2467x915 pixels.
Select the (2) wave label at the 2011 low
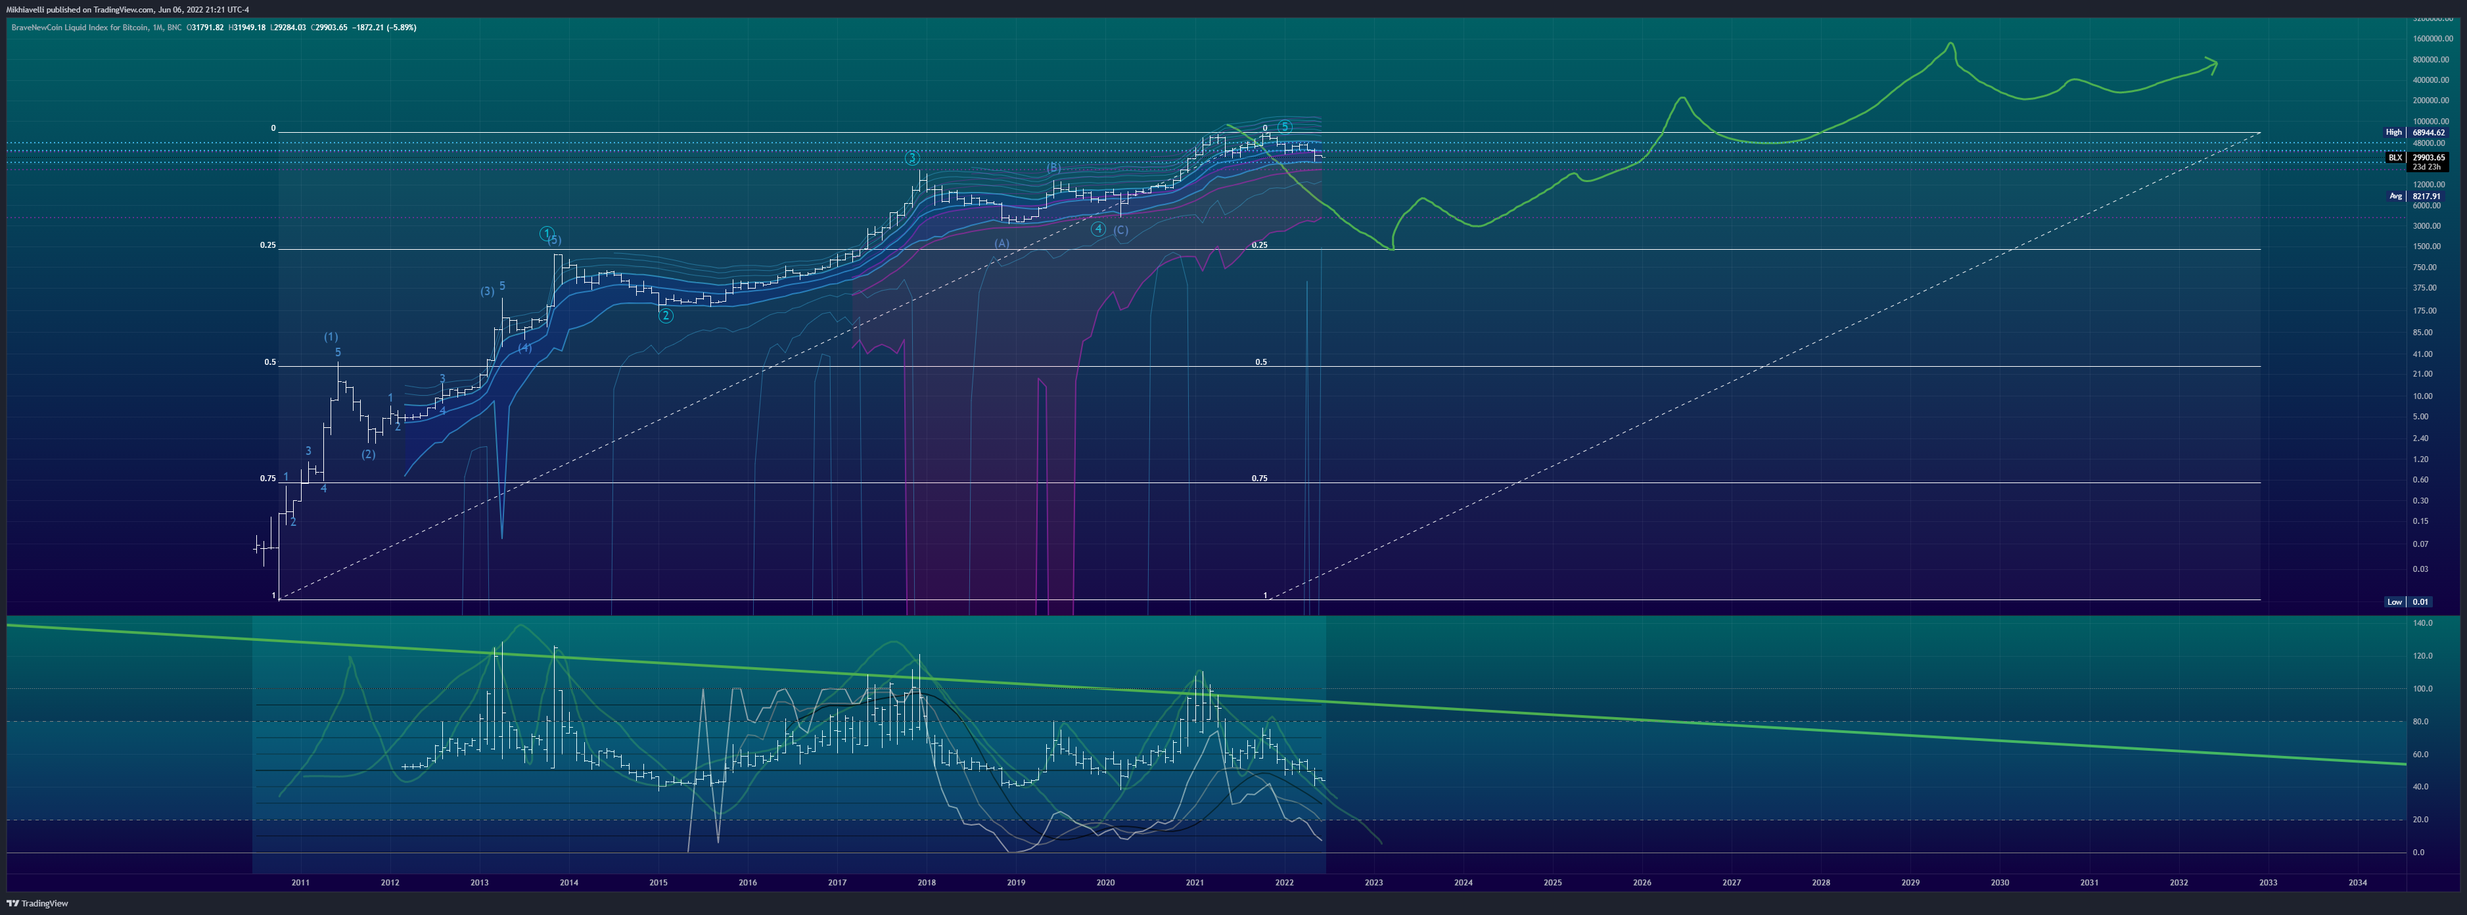(x=368, y=454)
